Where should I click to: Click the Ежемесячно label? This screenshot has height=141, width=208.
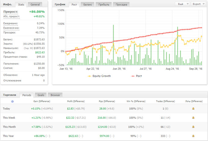click(x=11, y=28)
